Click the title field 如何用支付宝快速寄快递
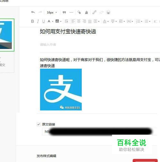 pos(68,31)
